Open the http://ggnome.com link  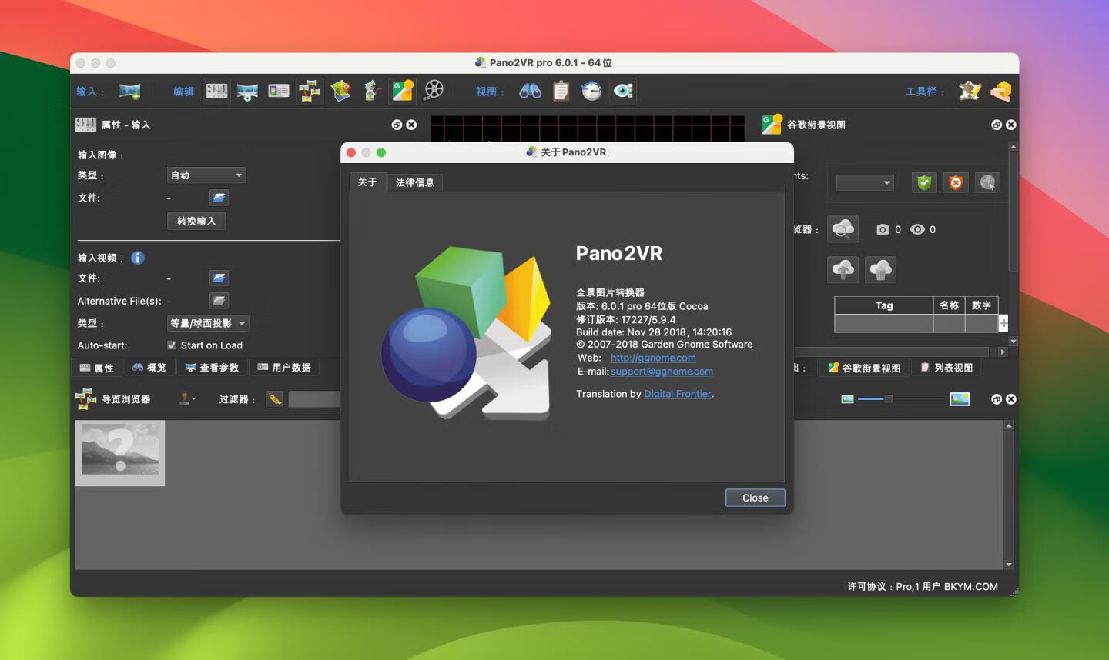click(x=653, y=358)
